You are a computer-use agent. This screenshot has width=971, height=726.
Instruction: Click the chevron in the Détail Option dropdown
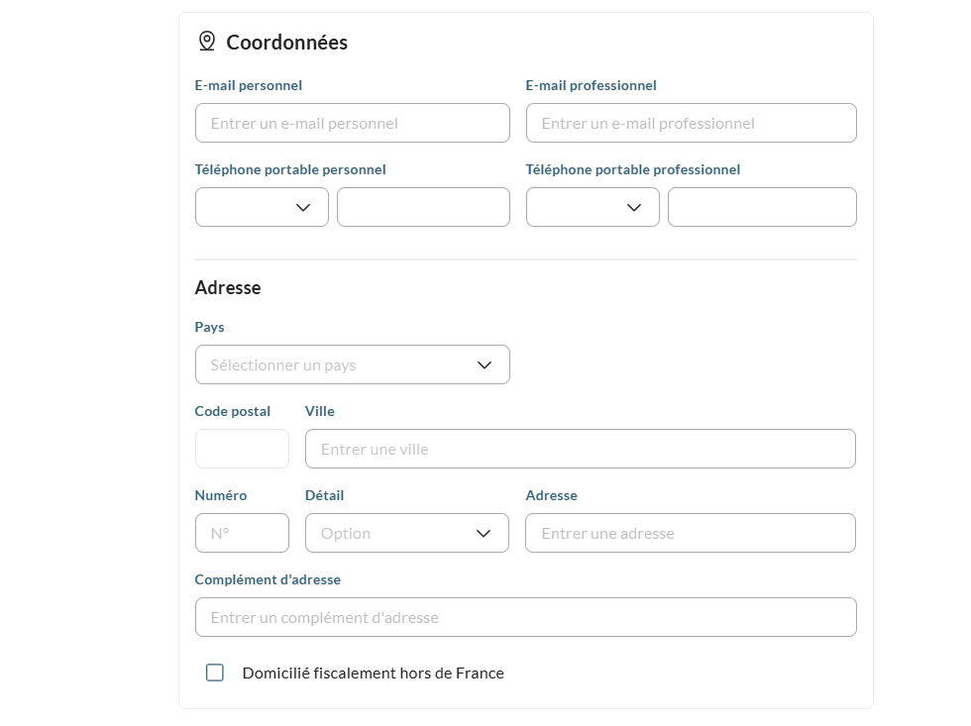click(x=484, y=534)
